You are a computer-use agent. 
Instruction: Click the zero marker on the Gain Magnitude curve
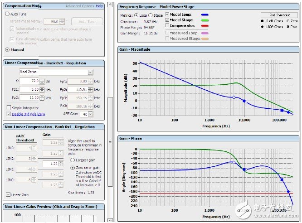click(234, 97)
